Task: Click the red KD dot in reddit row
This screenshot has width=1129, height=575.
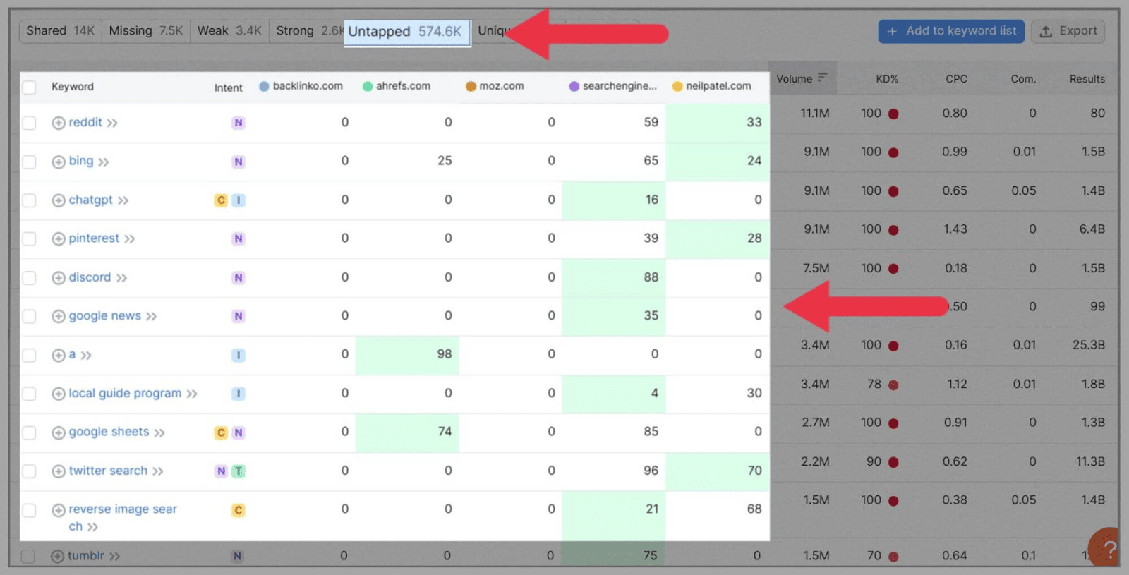Action: pyautogui.click(x=893, y=114)
